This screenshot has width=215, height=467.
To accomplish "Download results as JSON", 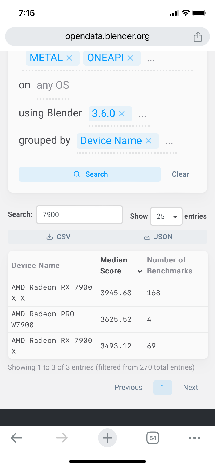I will tap(158, 237).
